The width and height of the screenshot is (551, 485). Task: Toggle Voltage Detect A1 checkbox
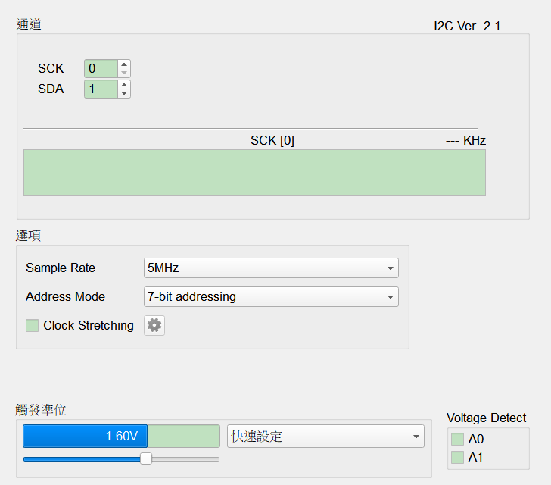457,457
